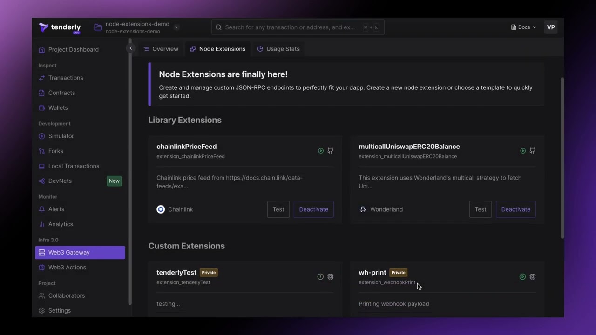
Task: Click the Private badge on tenderlyTest
Action: coord(209,273)
